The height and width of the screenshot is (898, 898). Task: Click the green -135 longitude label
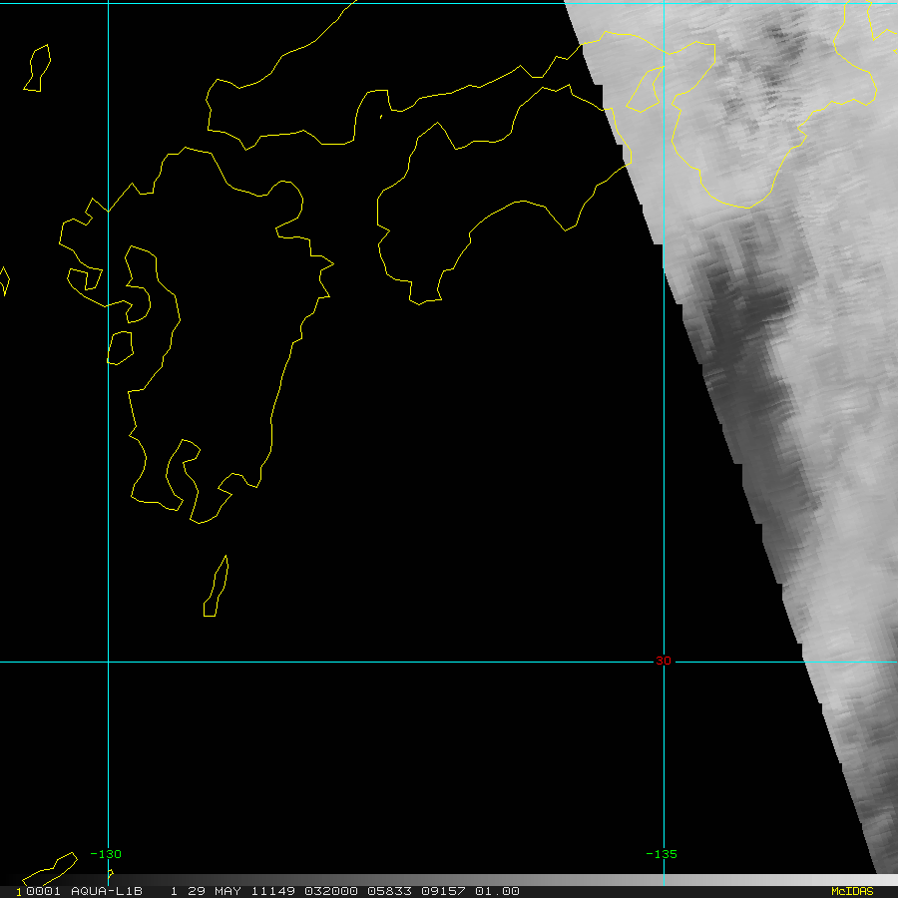(x=662, y=854)
